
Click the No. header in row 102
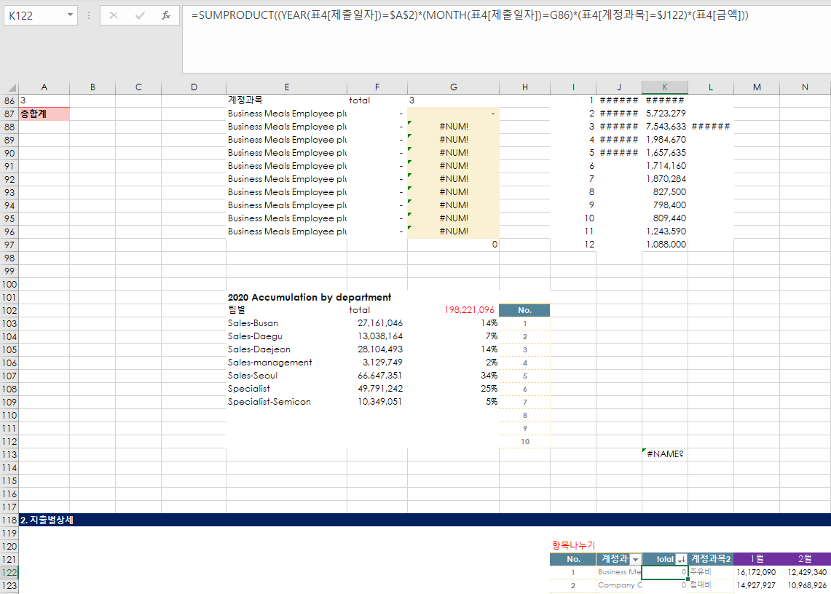pos(524,311)
